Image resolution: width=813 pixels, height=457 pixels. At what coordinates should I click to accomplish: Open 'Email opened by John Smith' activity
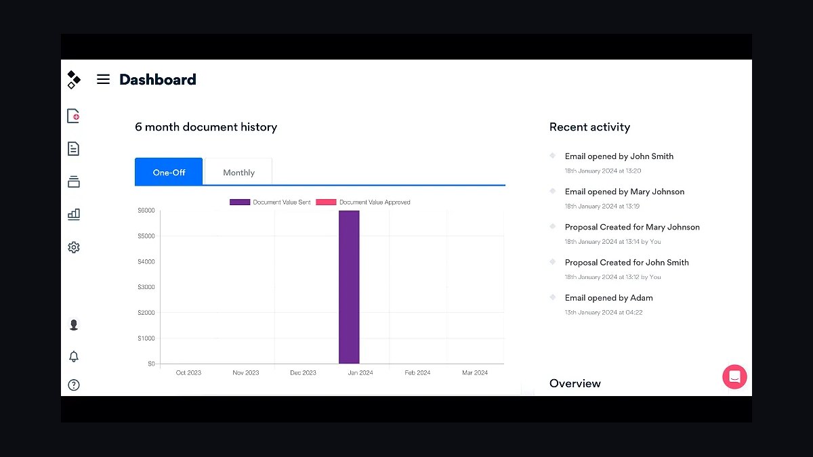[x=619, y=156]
